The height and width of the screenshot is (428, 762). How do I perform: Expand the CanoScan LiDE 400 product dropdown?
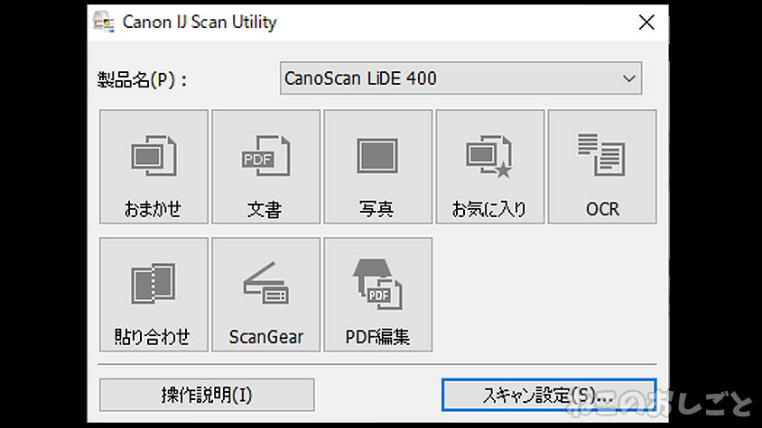460,78
